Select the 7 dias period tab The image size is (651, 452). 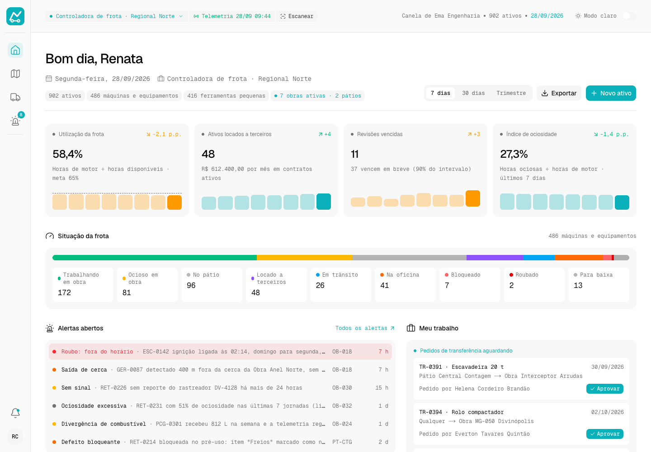(x=440, y=93)
